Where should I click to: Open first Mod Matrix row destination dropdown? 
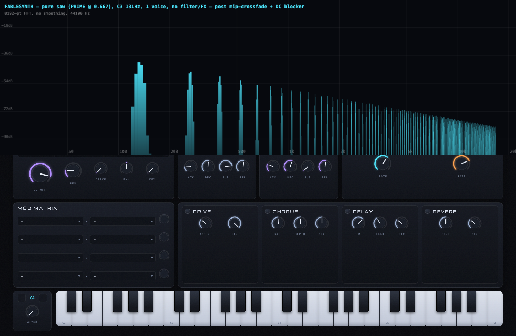(123, 221)
